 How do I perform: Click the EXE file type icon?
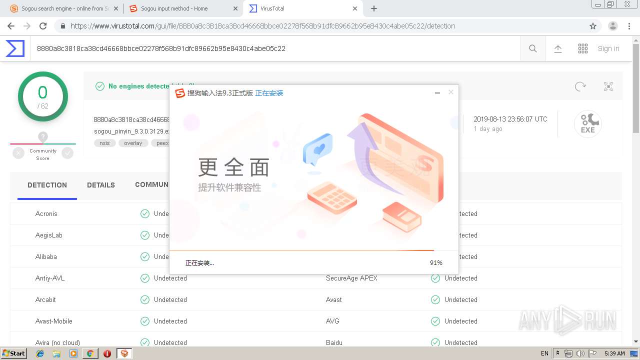tap(587, 124)
